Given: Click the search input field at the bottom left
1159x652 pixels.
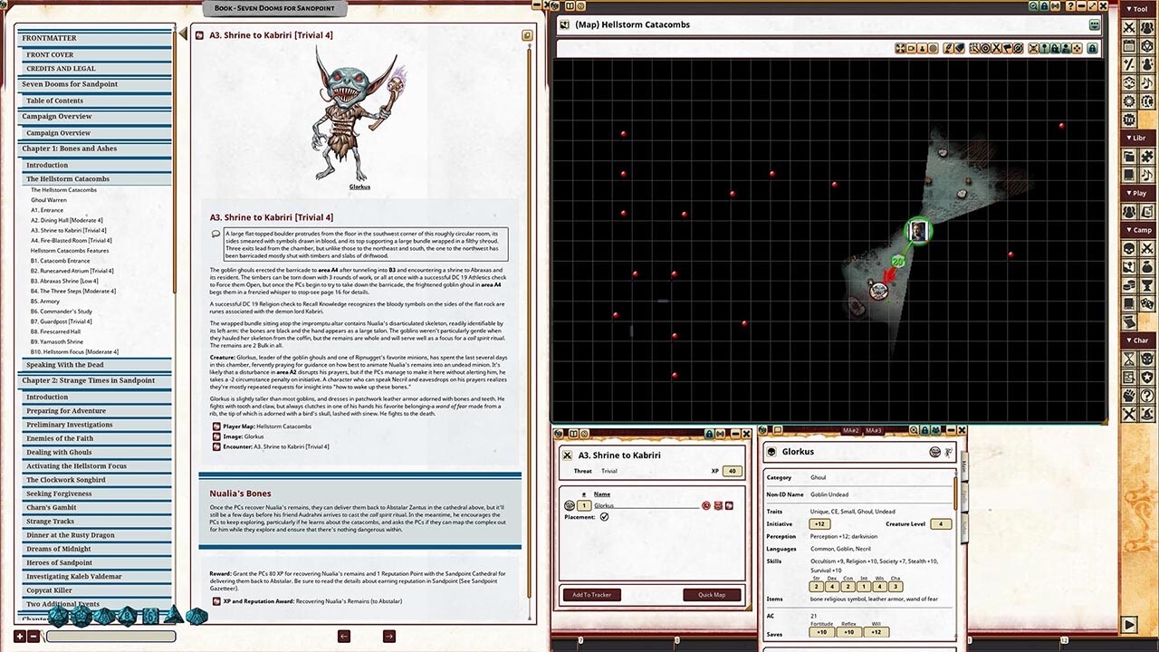Looking at the screenshot, I should click(x=109, y=636).
